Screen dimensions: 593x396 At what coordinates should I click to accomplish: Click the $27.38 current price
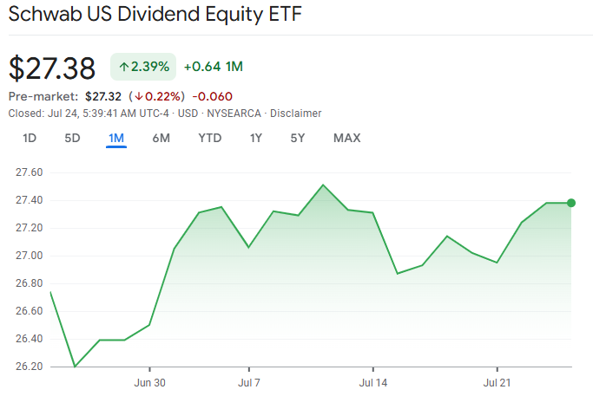52,68
